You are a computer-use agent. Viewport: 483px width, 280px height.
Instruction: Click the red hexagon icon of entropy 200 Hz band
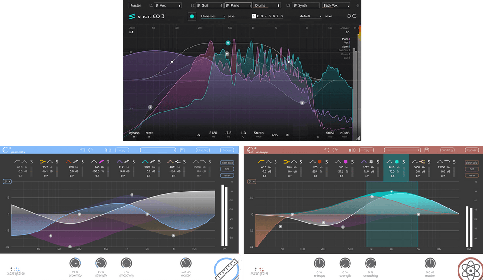(320, 162)
